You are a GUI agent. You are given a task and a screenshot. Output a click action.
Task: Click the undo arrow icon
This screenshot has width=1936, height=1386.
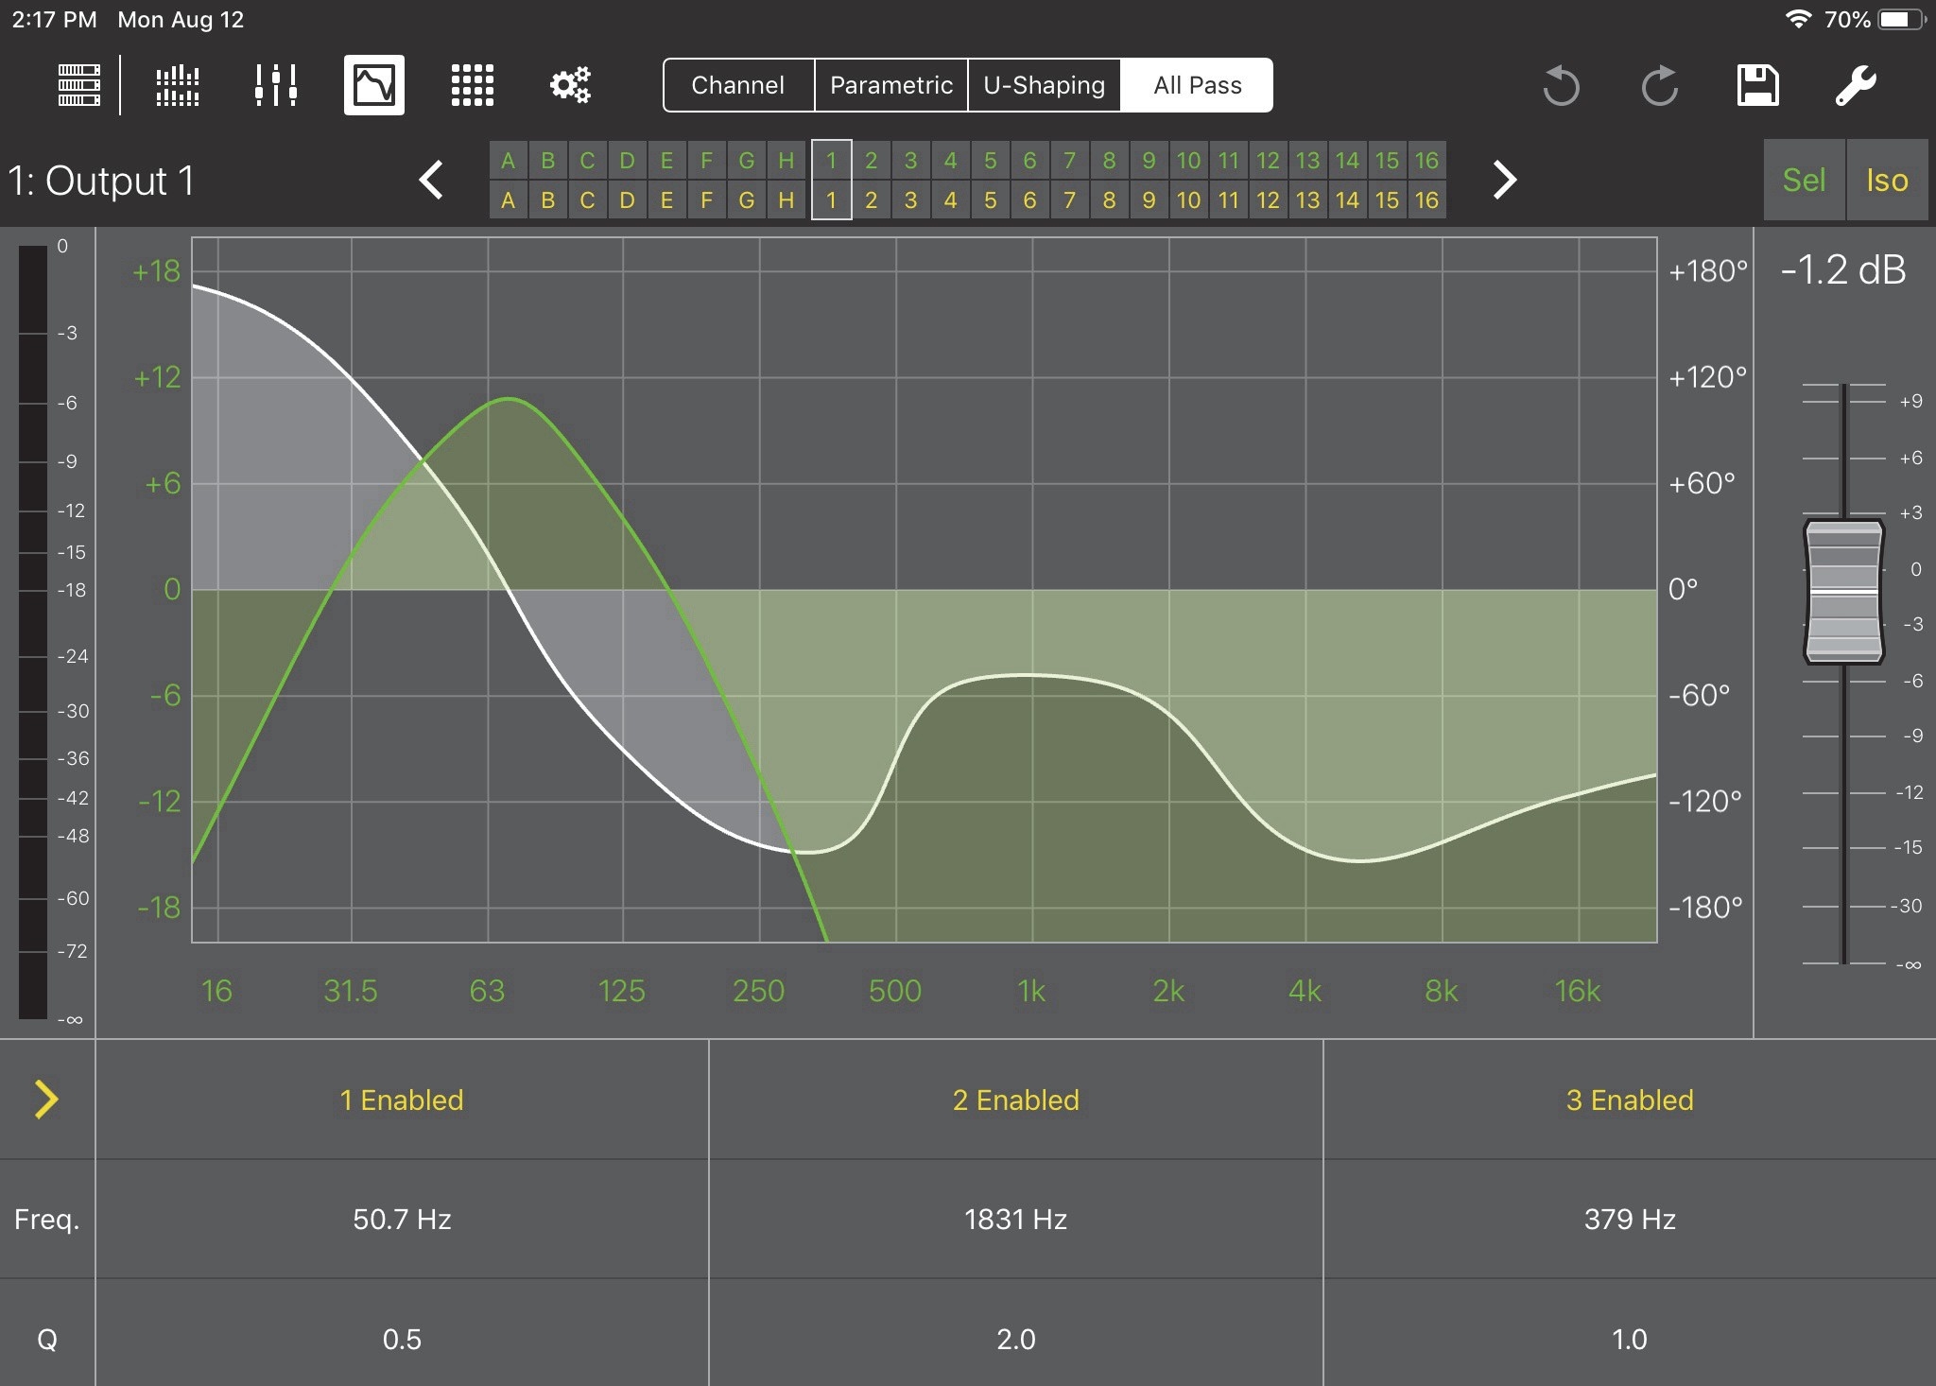(x=1561, y=86)
